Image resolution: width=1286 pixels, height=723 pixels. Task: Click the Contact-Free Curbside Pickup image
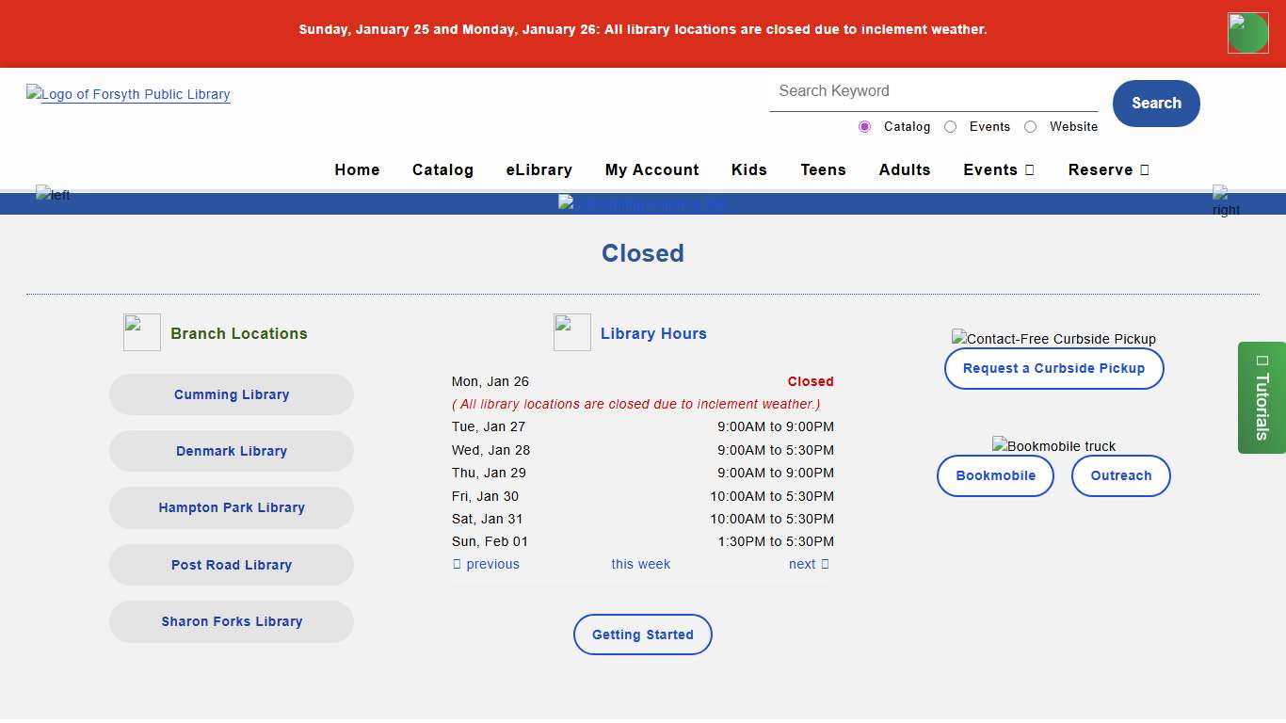(1053, 339)
